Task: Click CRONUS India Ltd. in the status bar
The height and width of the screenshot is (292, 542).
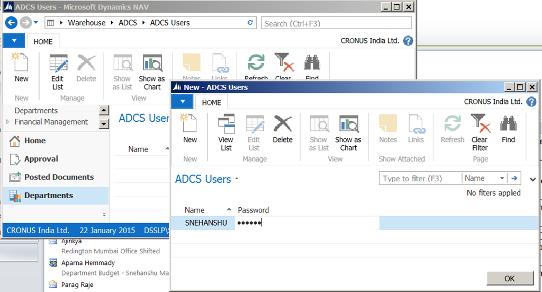Action: click(38, 231)
